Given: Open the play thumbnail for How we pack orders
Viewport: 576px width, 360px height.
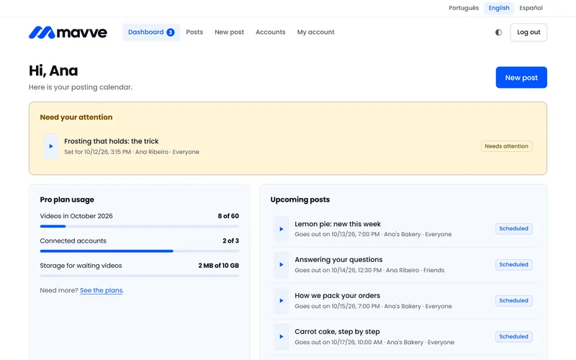Looking at the screenshot, I should click(282, 300).
